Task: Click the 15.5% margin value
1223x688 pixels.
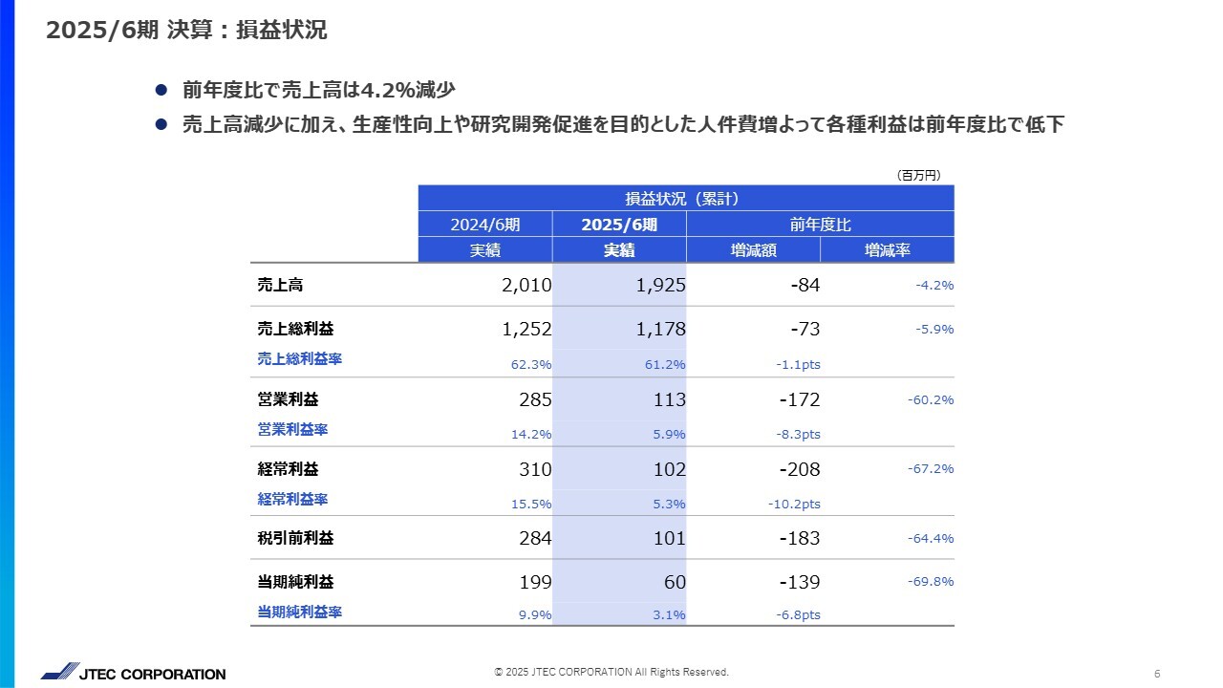Action: (531, 504)
